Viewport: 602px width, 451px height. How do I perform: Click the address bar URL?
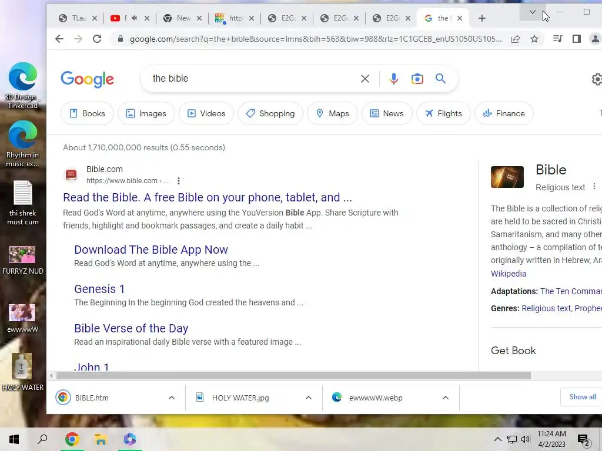tap(316, 39)
